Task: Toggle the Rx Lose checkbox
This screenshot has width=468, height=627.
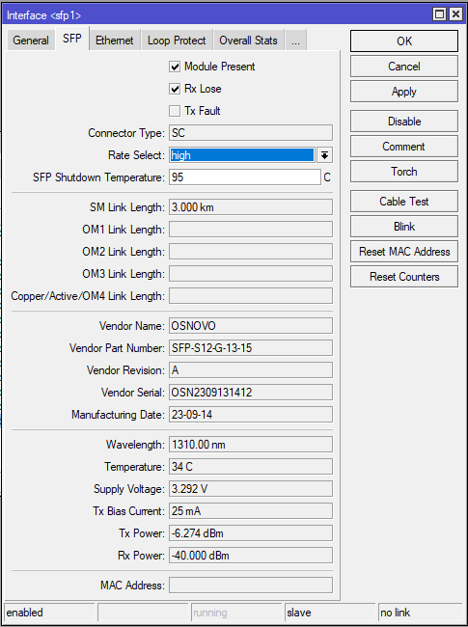Action: 175,89
